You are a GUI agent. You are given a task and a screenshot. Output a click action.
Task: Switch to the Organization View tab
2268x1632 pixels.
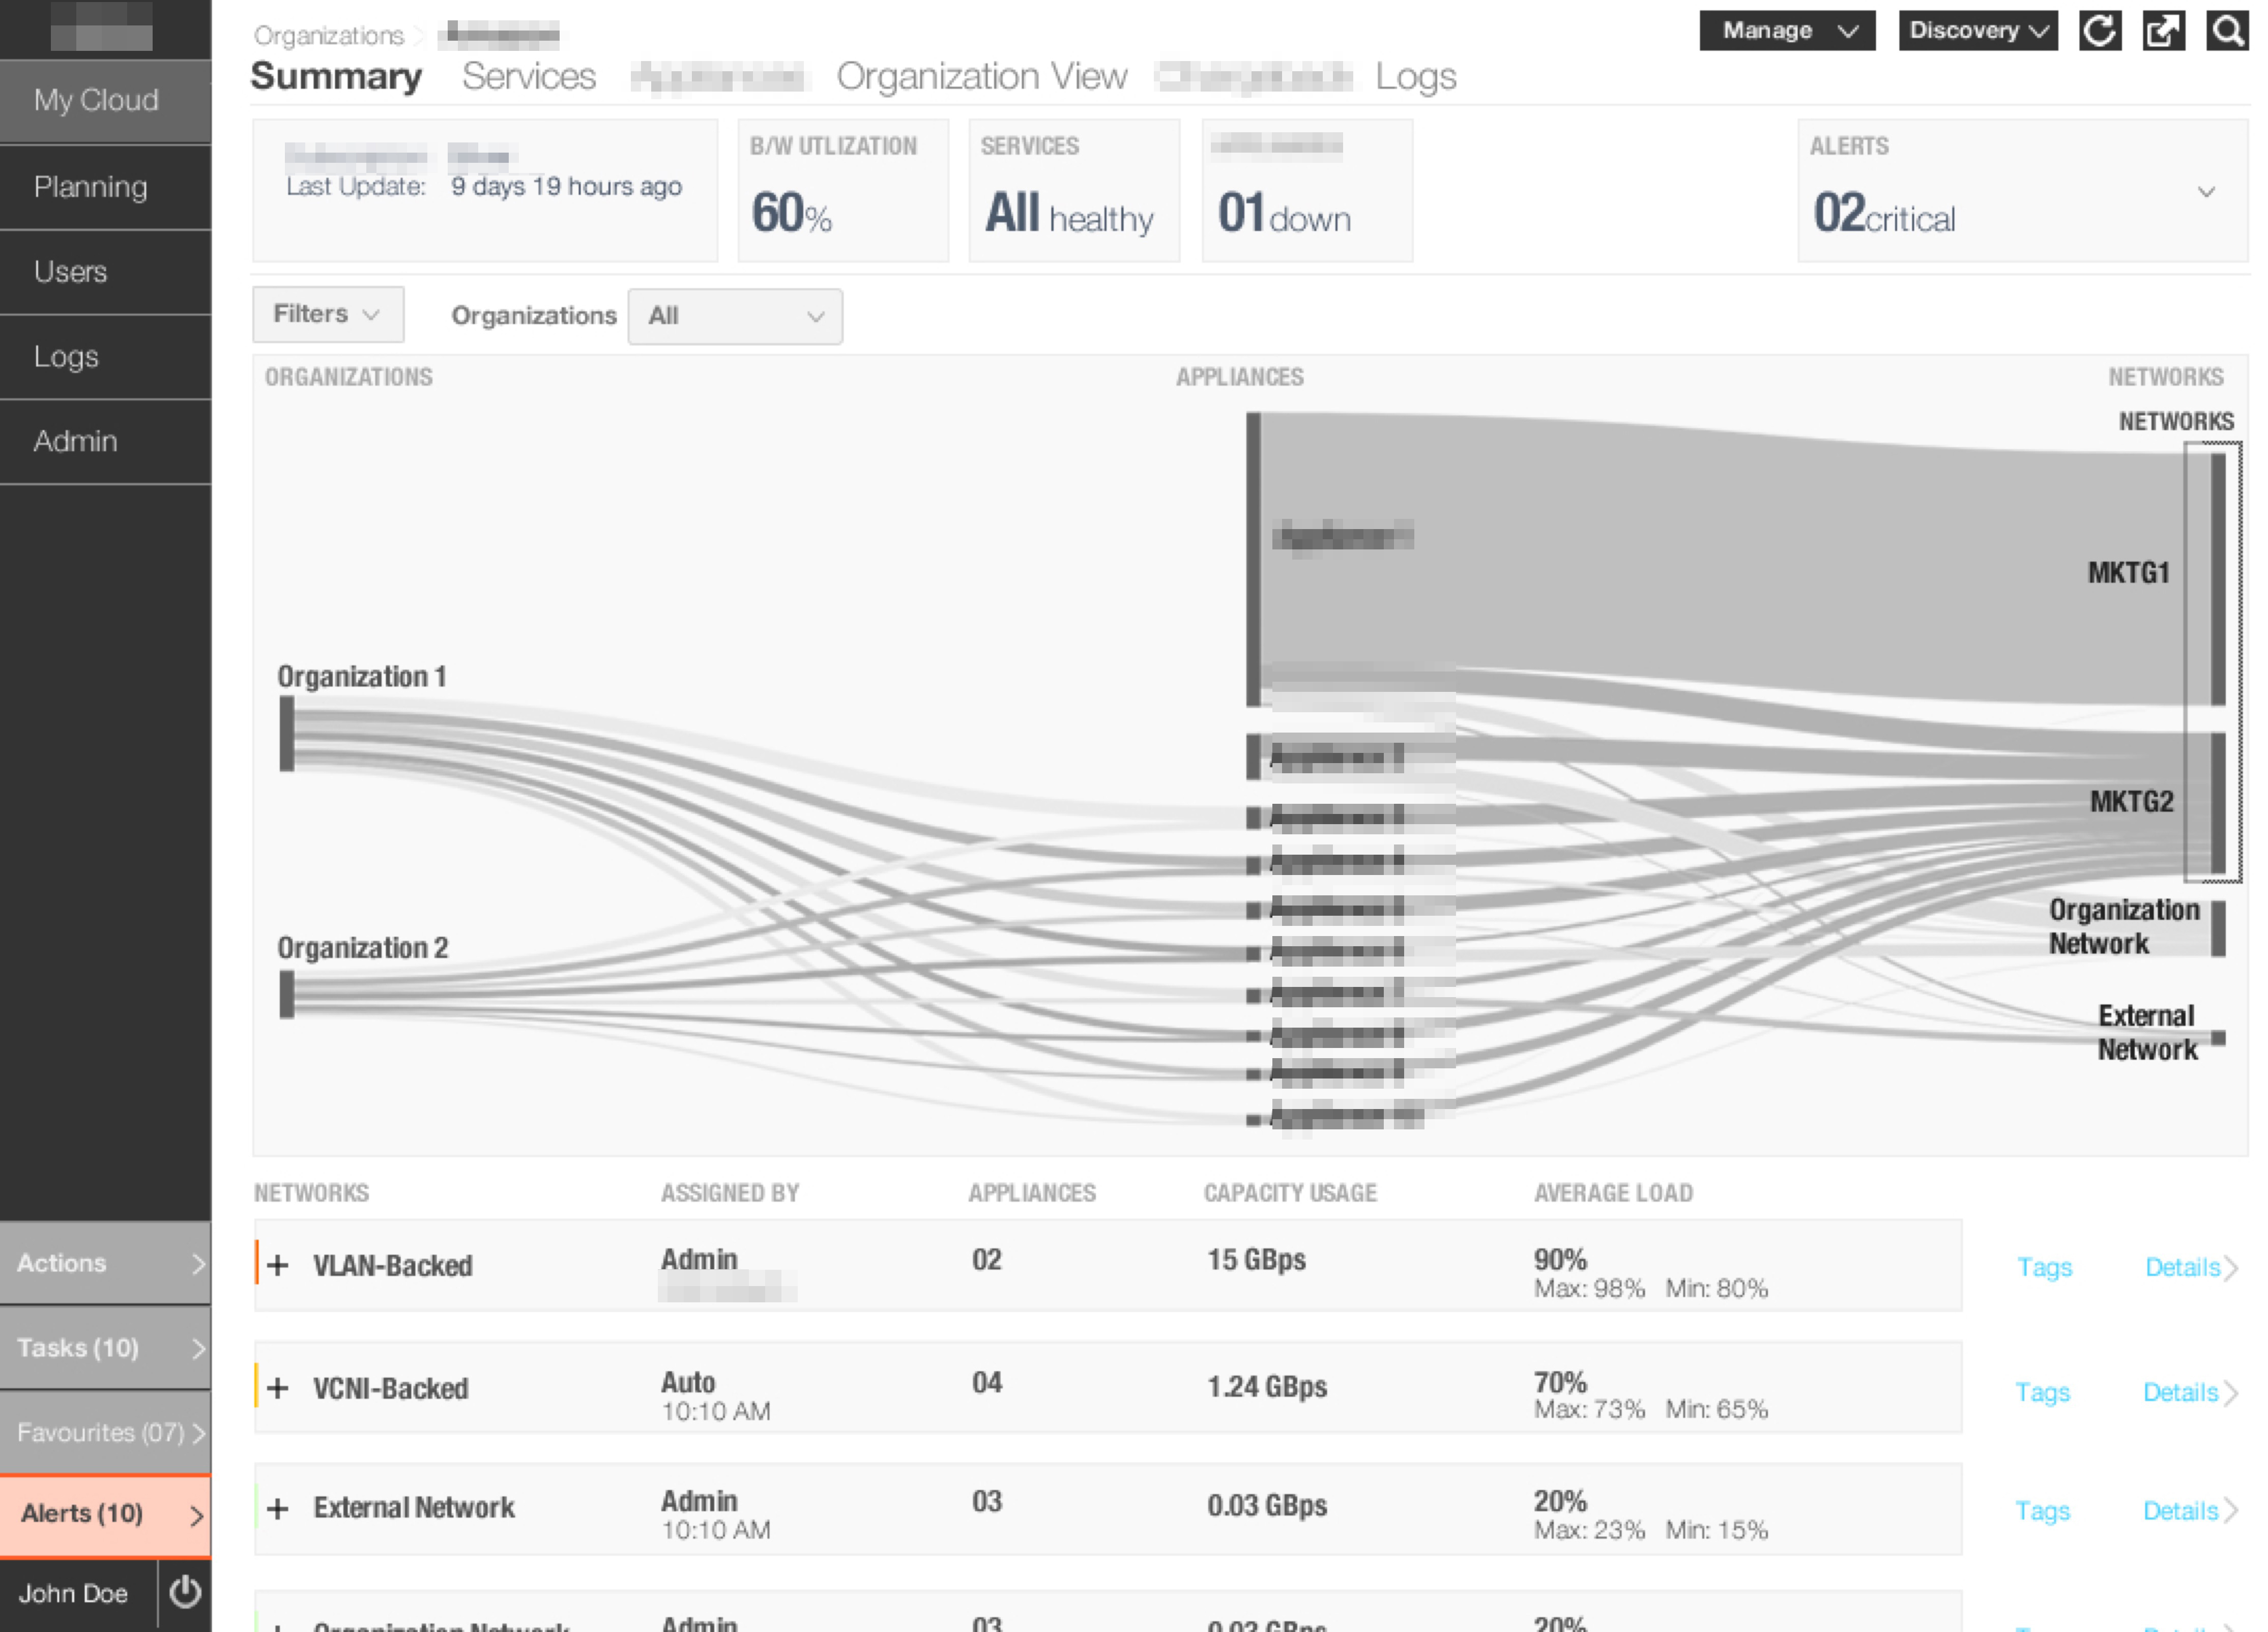(x=983, y=76)
